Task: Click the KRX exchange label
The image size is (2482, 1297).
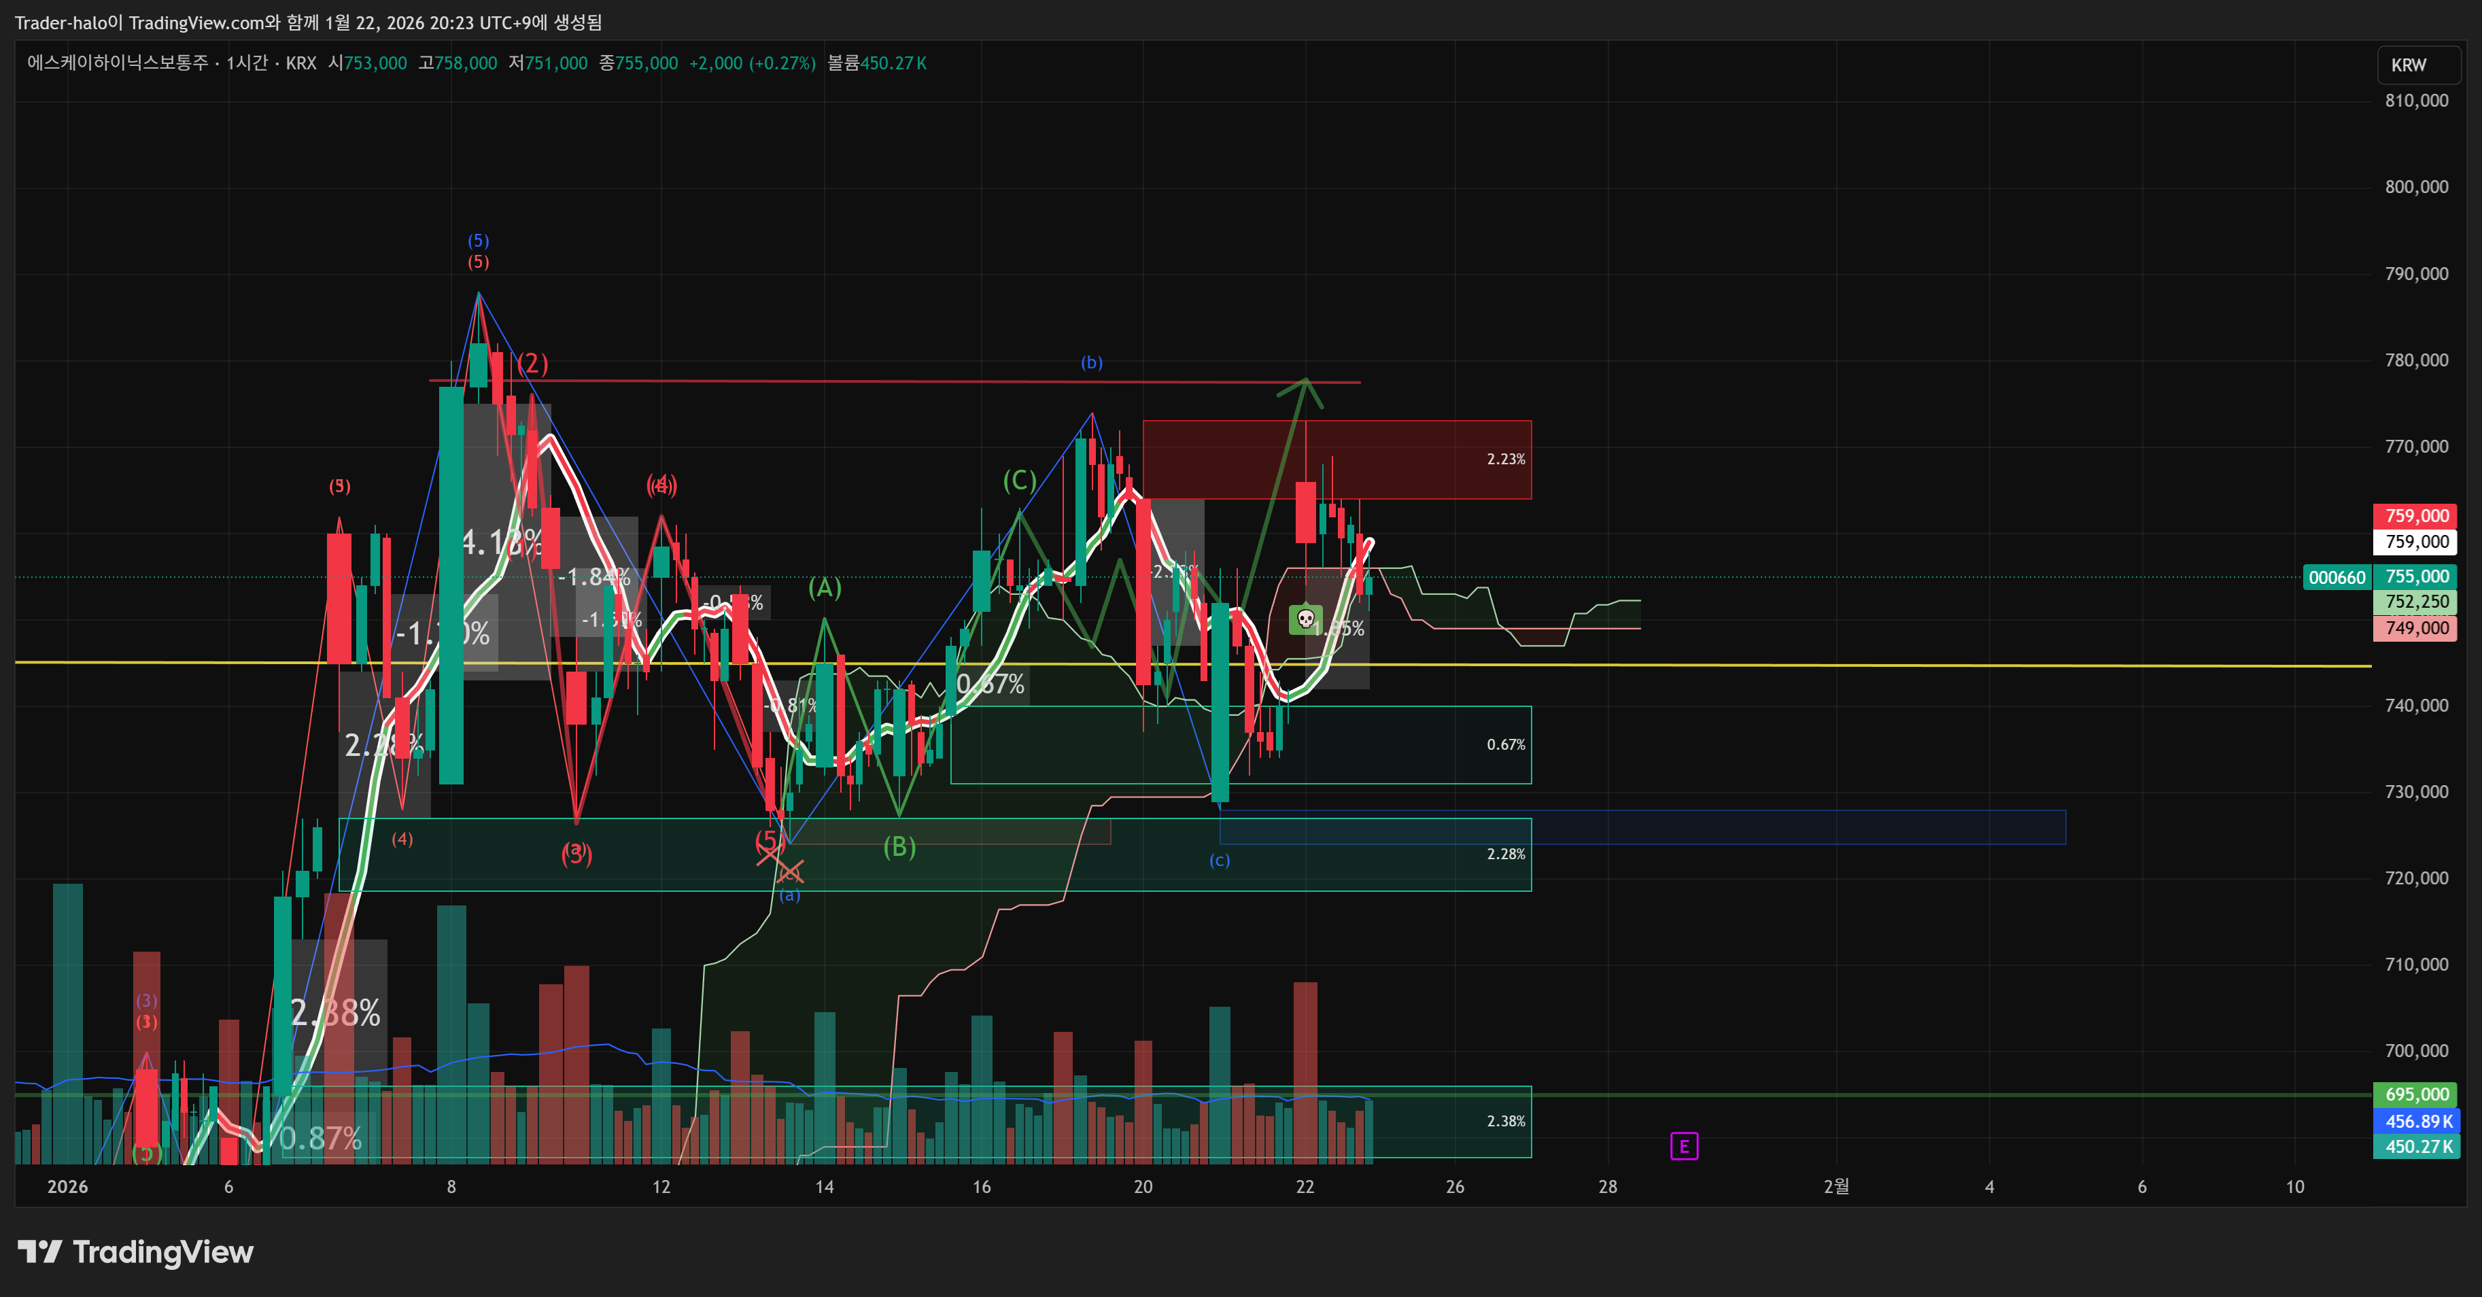Action: click(302, 63)
